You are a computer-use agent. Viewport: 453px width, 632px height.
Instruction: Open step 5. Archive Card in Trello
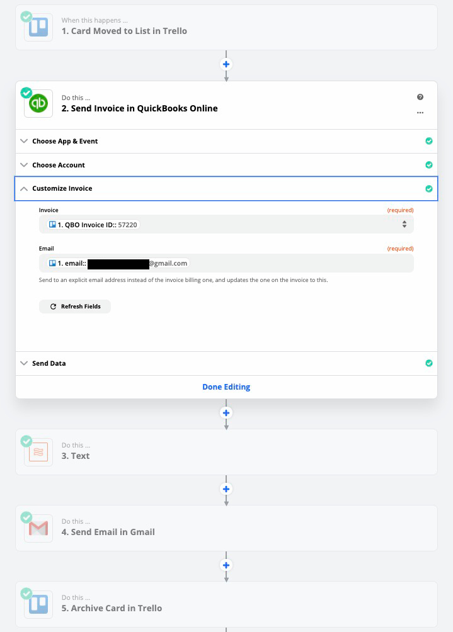(x=226, y=604)
